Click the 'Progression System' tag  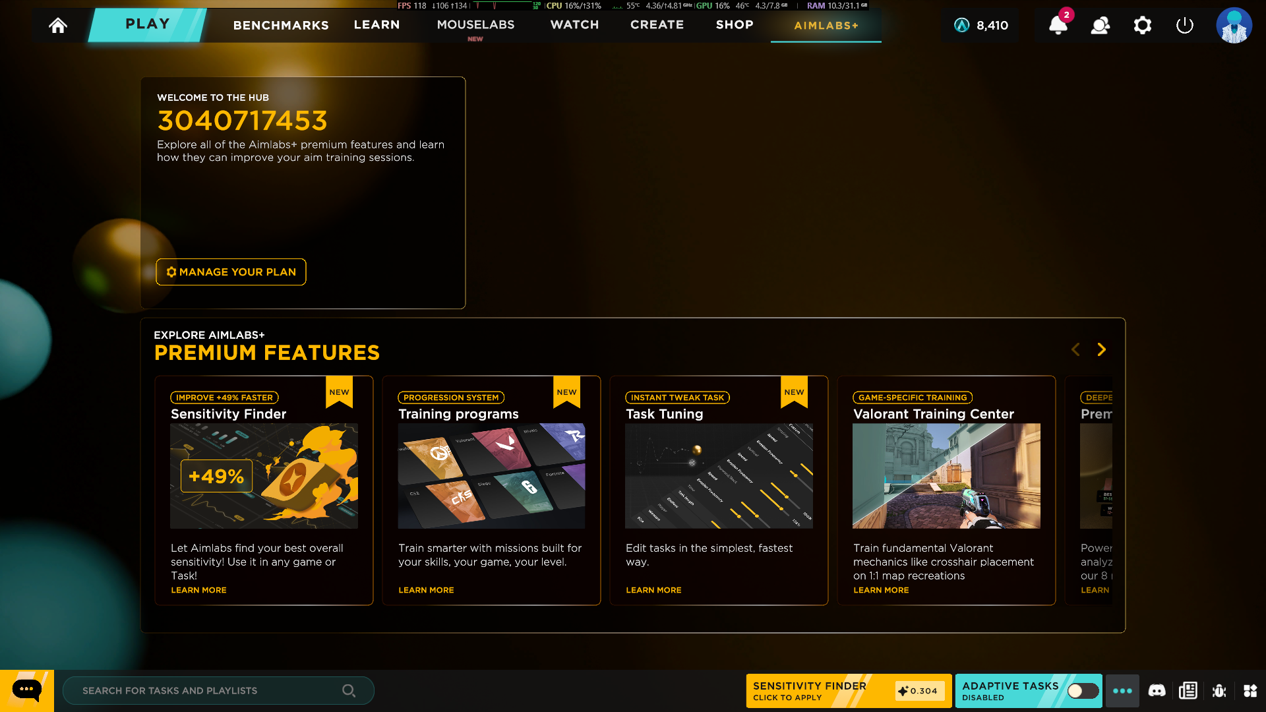coord(451,398)
